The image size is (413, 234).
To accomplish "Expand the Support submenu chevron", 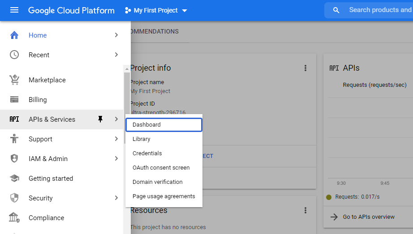I will (116, 139).
